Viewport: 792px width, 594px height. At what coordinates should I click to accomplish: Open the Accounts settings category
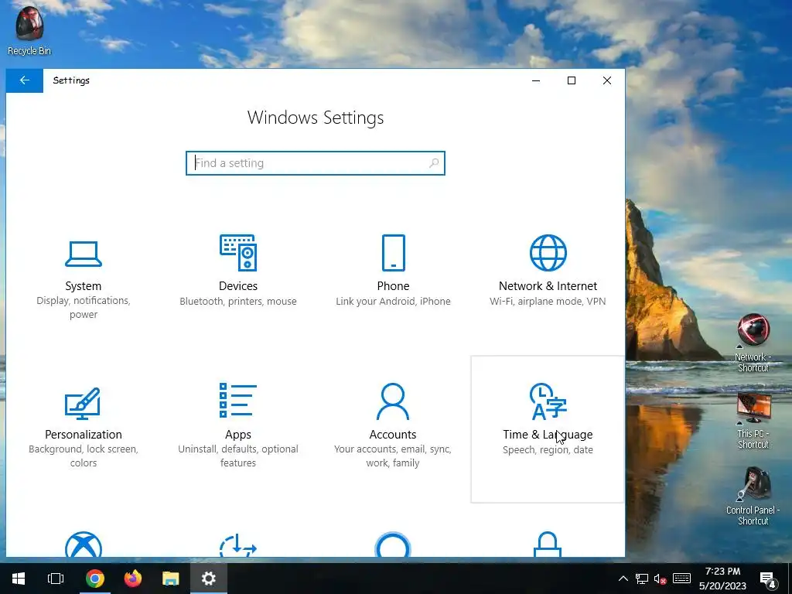point(392,427)
